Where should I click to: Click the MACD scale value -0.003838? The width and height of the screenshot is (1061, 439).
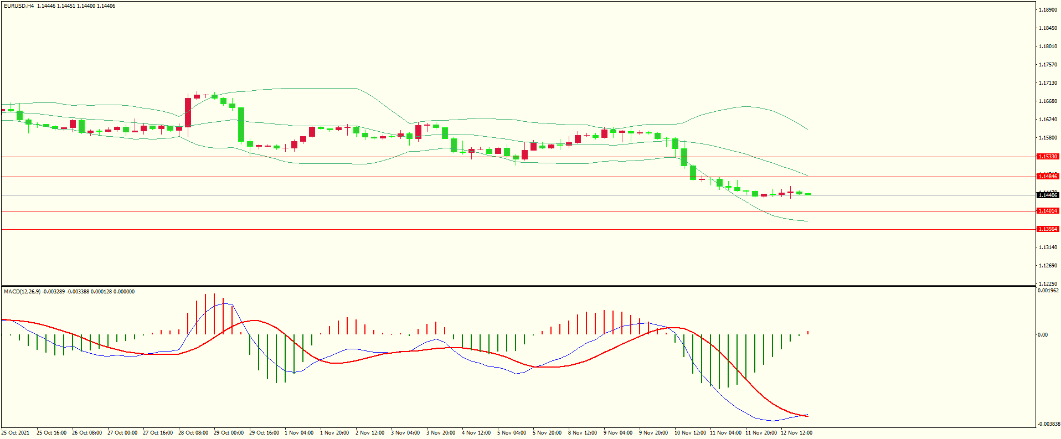[1048, 424]
